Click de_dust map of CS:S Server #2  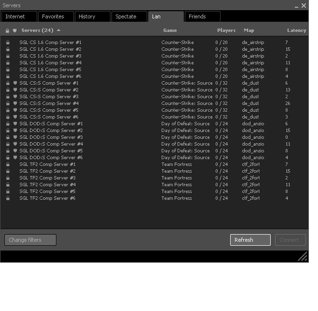250,90
